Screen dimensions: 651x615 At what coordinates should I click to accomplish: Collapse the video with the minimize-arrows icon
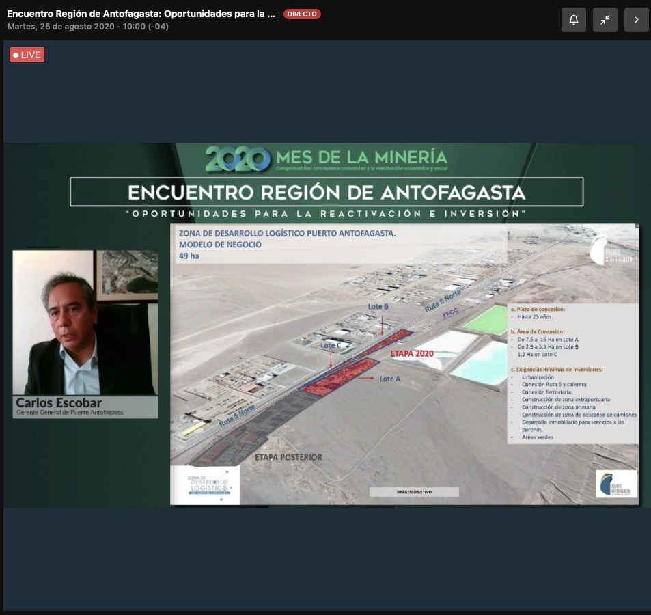(x=605, y=20)
